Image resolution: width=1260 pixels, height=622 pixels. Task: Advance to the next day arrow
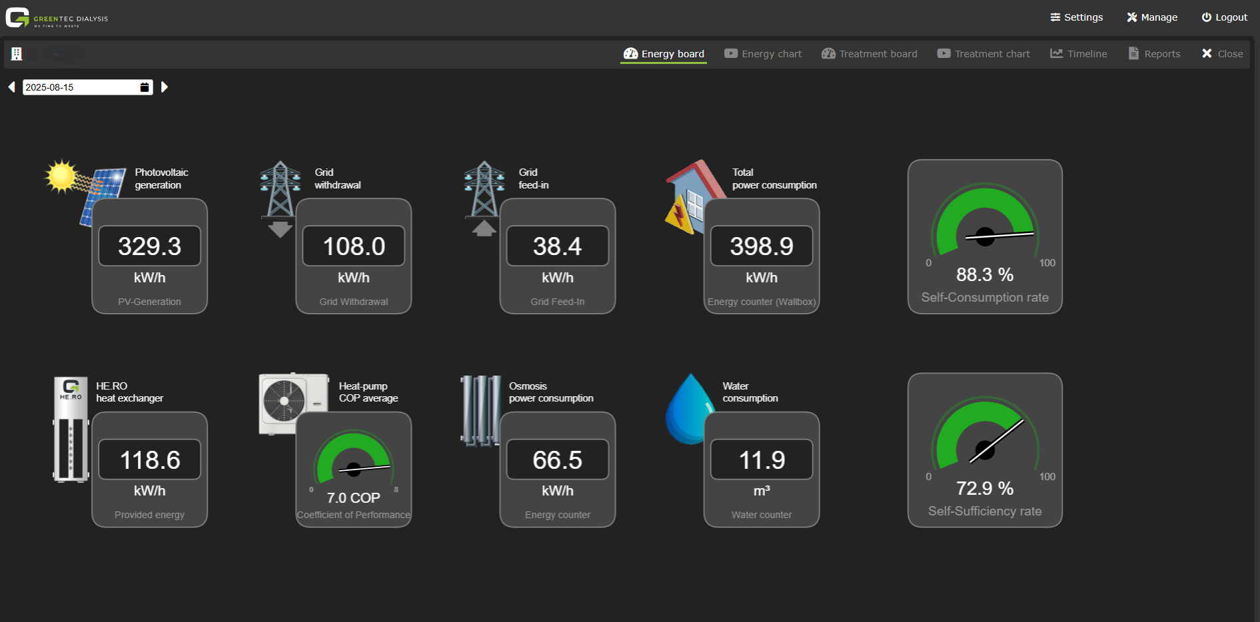165,87
